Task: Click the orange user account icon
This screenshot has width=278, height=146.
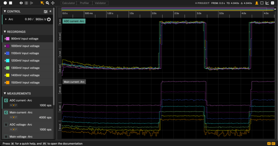Action: [257, 3]
